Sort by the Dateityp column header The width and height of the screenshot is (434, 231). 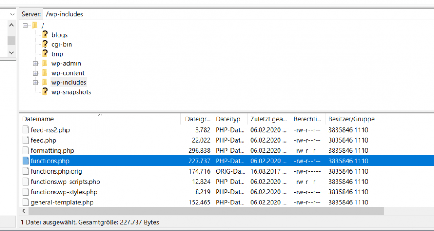(230, 119)
